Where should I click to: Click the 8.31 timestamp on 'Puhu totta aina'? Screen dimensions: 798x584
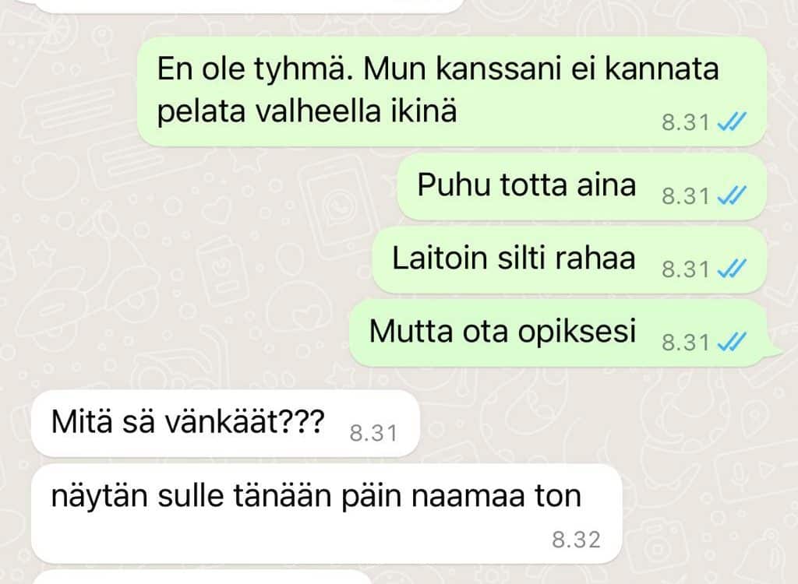pyautogui.click(x=686, y=196)
